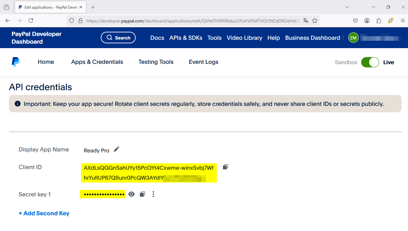
Task: Navigate to the Home tab
Action: tap(46, 62)
